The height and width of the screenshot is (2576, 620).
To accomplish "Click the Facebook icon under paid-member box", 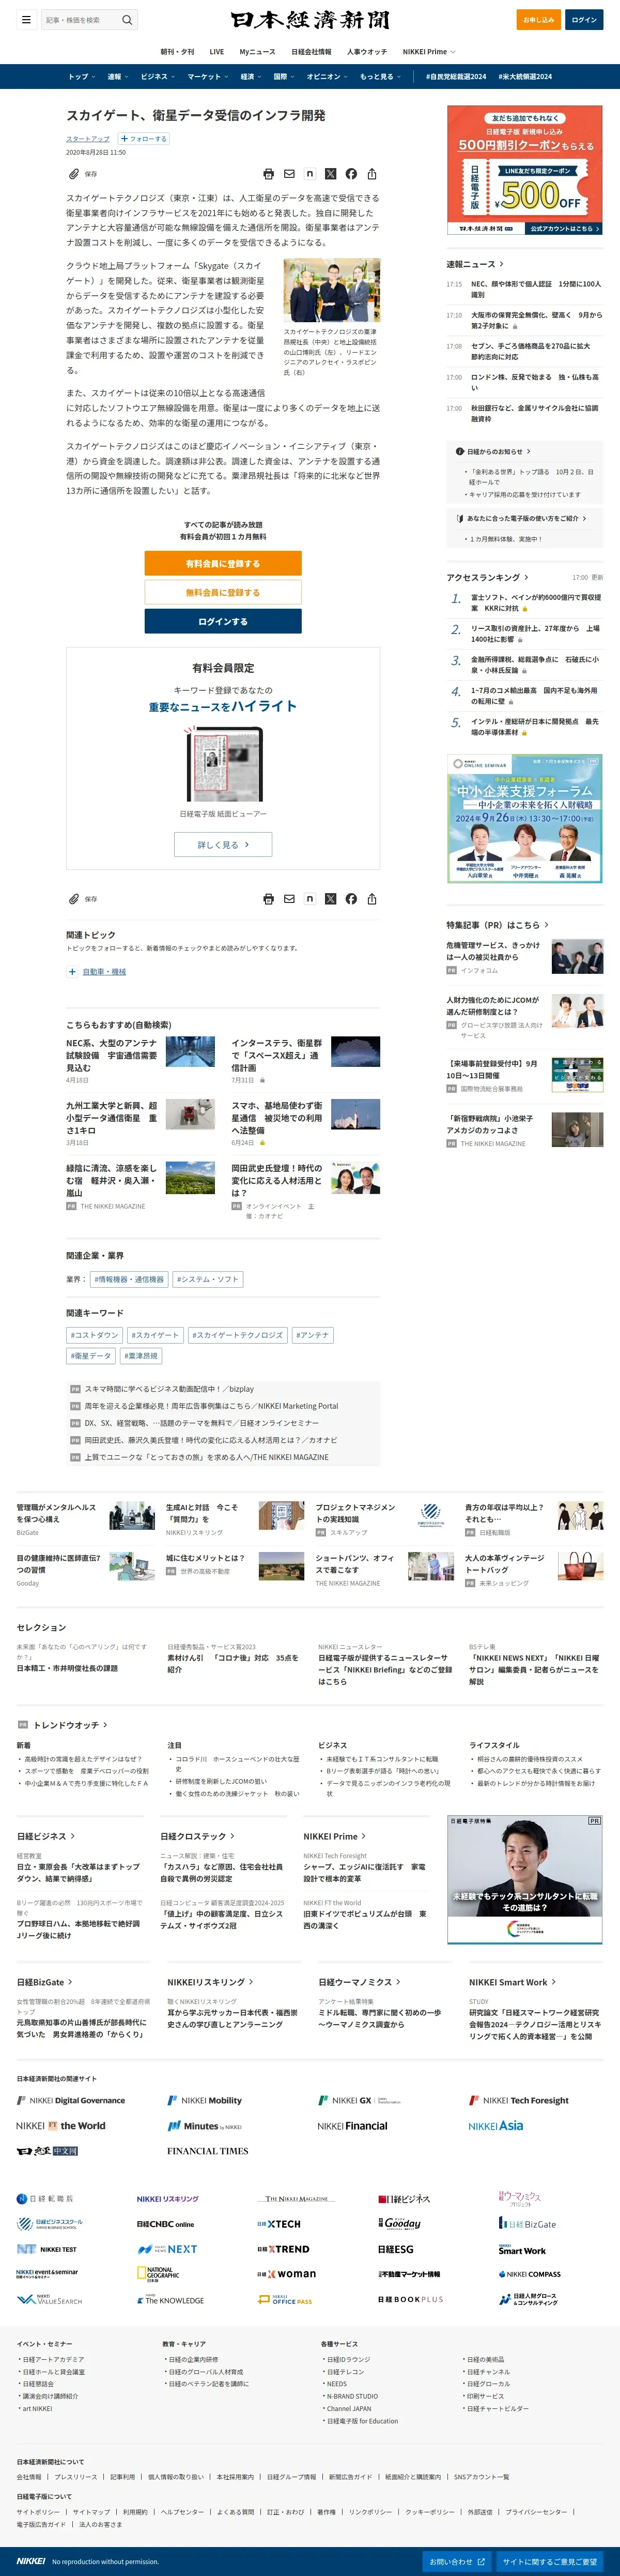I will [351, 899].
